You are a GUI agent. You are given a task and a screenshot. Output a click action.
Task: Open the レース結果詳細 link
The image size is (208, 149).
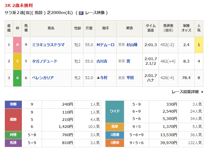pos(185,92)
